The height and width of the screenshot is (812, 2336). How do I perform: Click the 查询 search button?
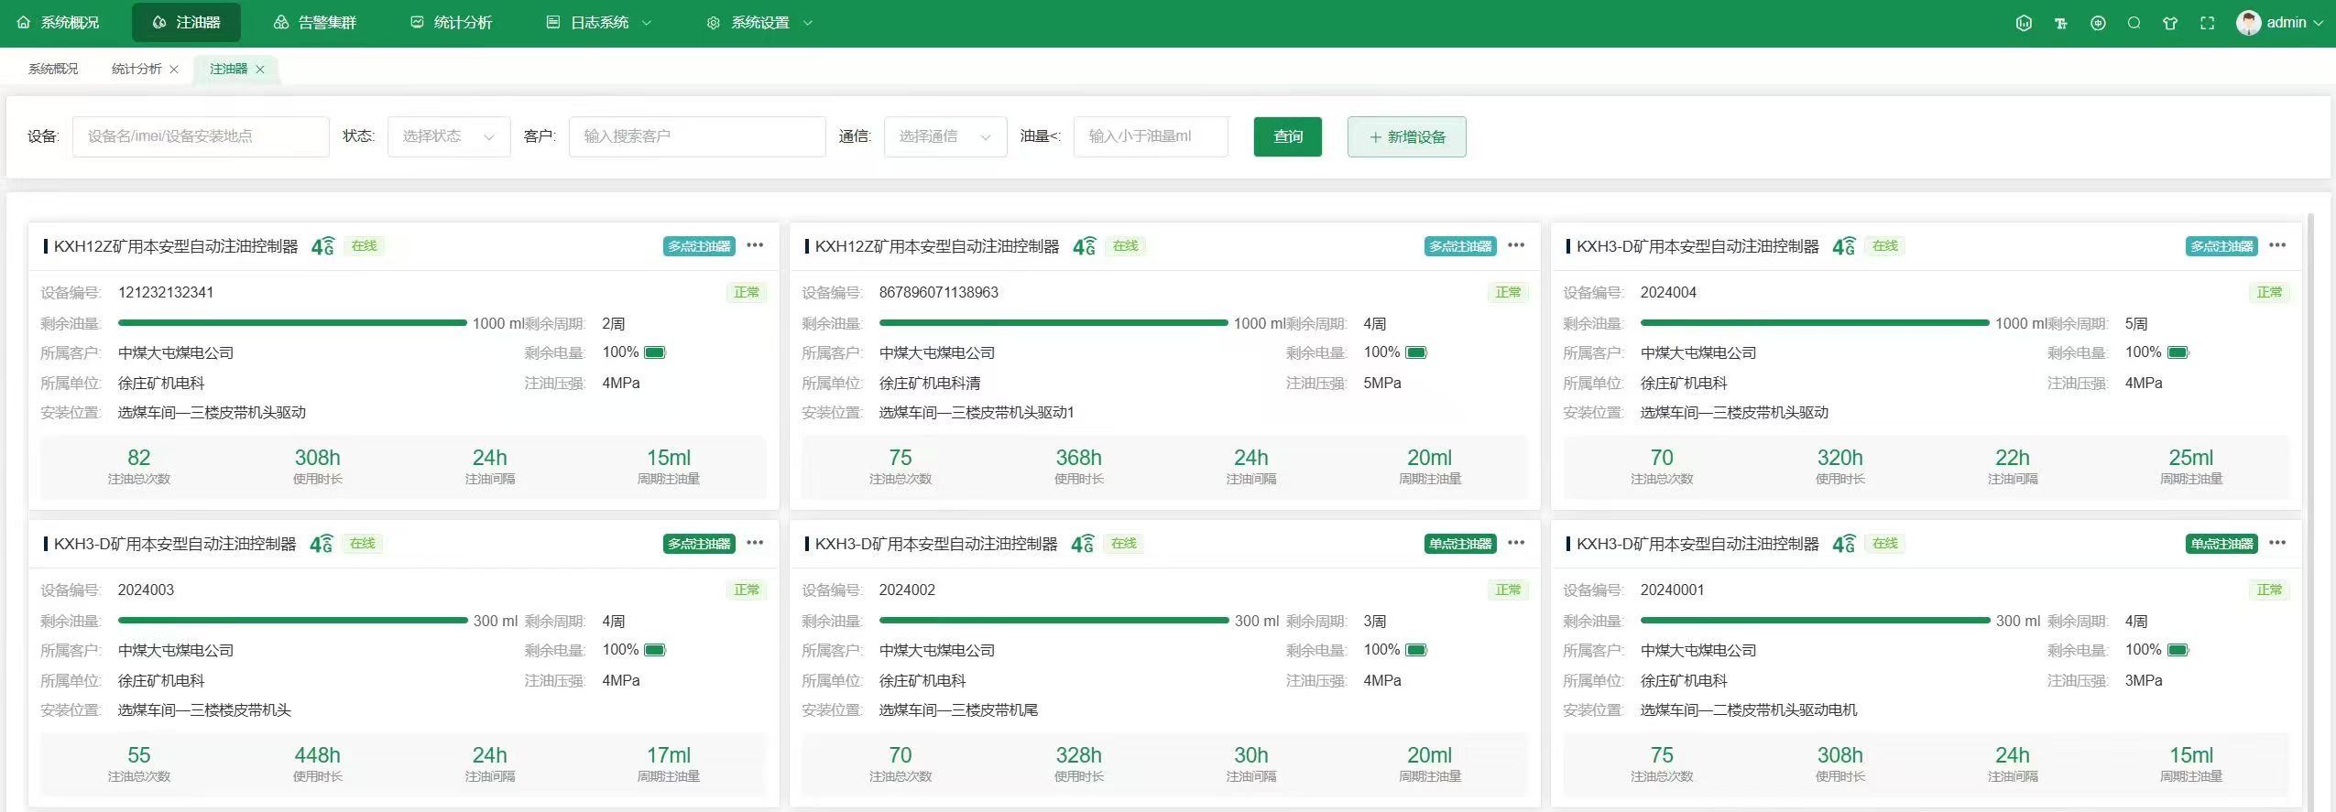[1287, 136]
